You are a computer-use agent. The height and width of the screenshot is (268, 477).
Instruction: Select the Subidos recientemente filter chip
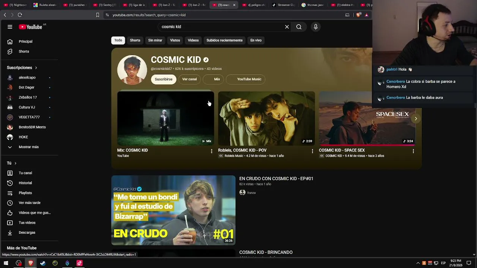coord(224,40)
